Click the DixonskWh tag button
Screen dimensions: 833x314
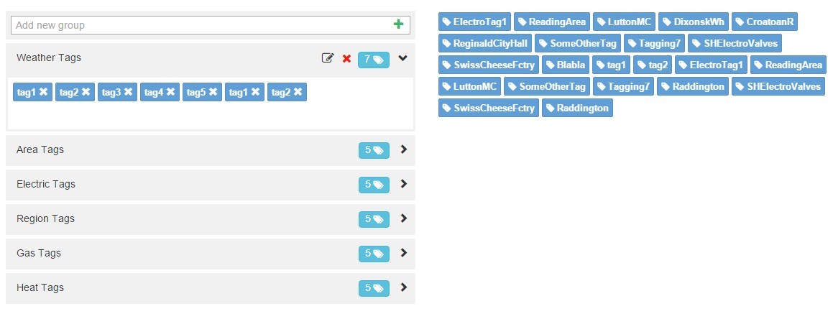click(x=693, y=22)
